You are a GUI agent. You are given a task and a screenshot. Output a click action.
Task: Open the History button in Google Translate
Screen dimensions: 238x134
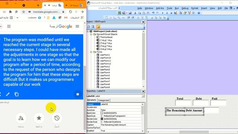click(57, 118)
